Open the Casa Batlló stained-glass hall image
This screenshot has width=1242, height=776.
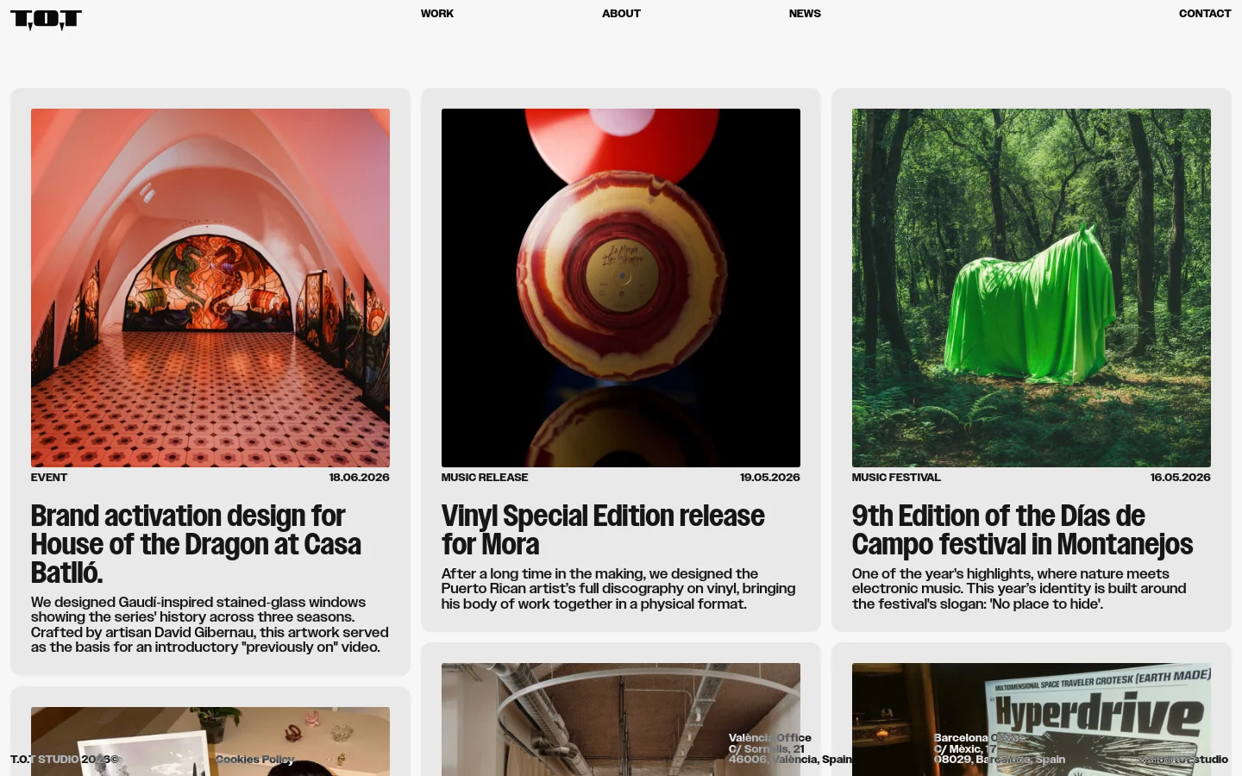tap(210, 288)
